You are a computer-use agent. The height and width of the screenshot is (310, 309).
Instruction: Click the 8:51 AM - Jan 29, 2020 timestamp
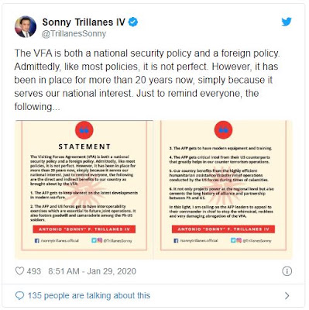click(x=92, y=271)
